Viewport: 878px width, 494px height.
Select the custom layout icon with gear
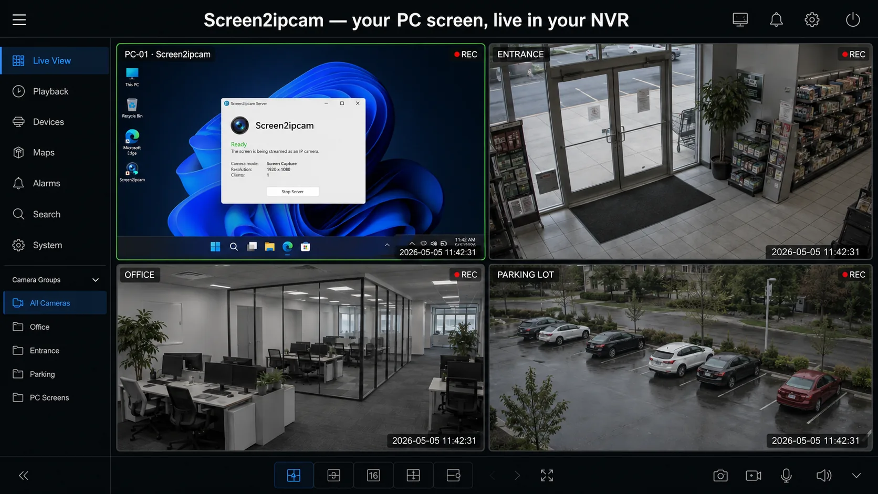click(453, 476)
